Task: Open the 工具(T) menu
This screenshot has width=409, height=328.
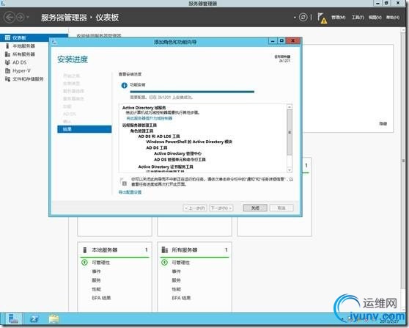Action: click(358, 18)
